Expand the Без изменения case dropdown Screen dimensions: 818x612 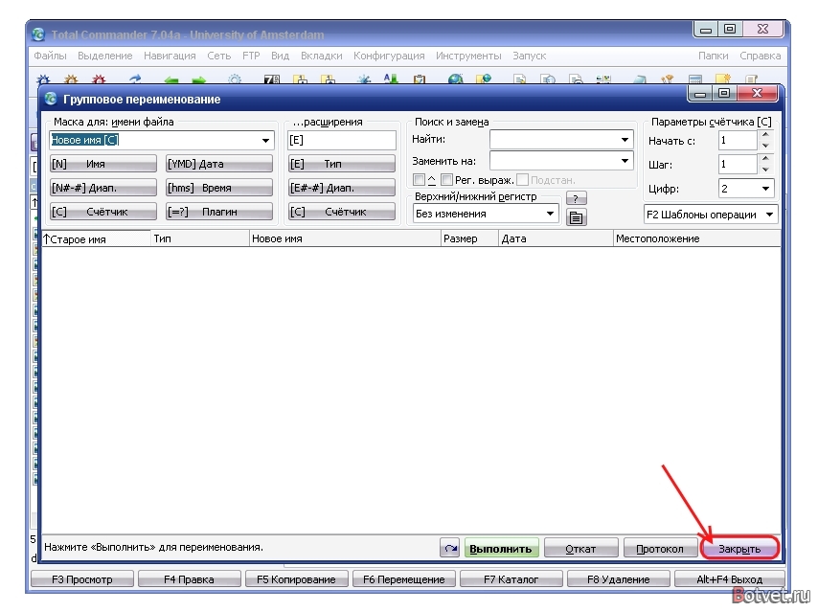tap(550, 214)
